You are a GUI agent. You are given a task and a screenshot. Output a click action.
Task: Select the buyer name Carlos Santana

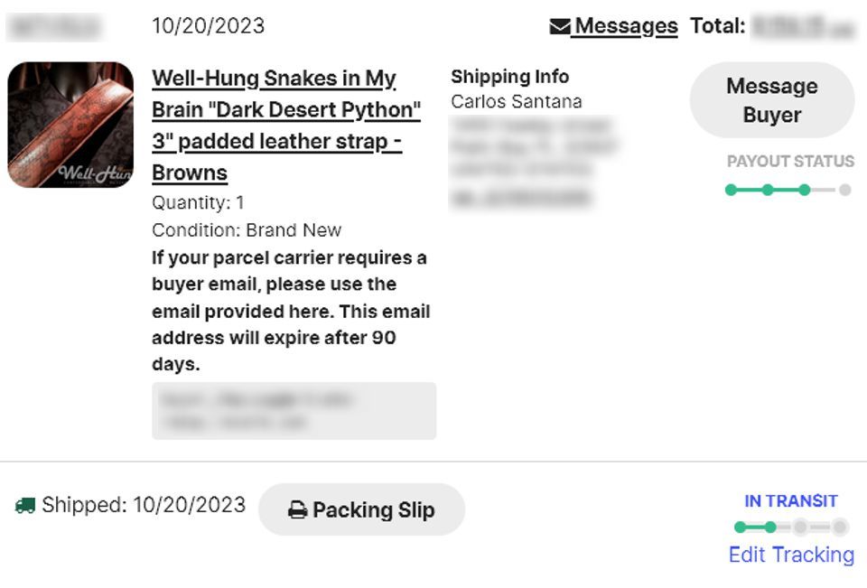[516, 101]
